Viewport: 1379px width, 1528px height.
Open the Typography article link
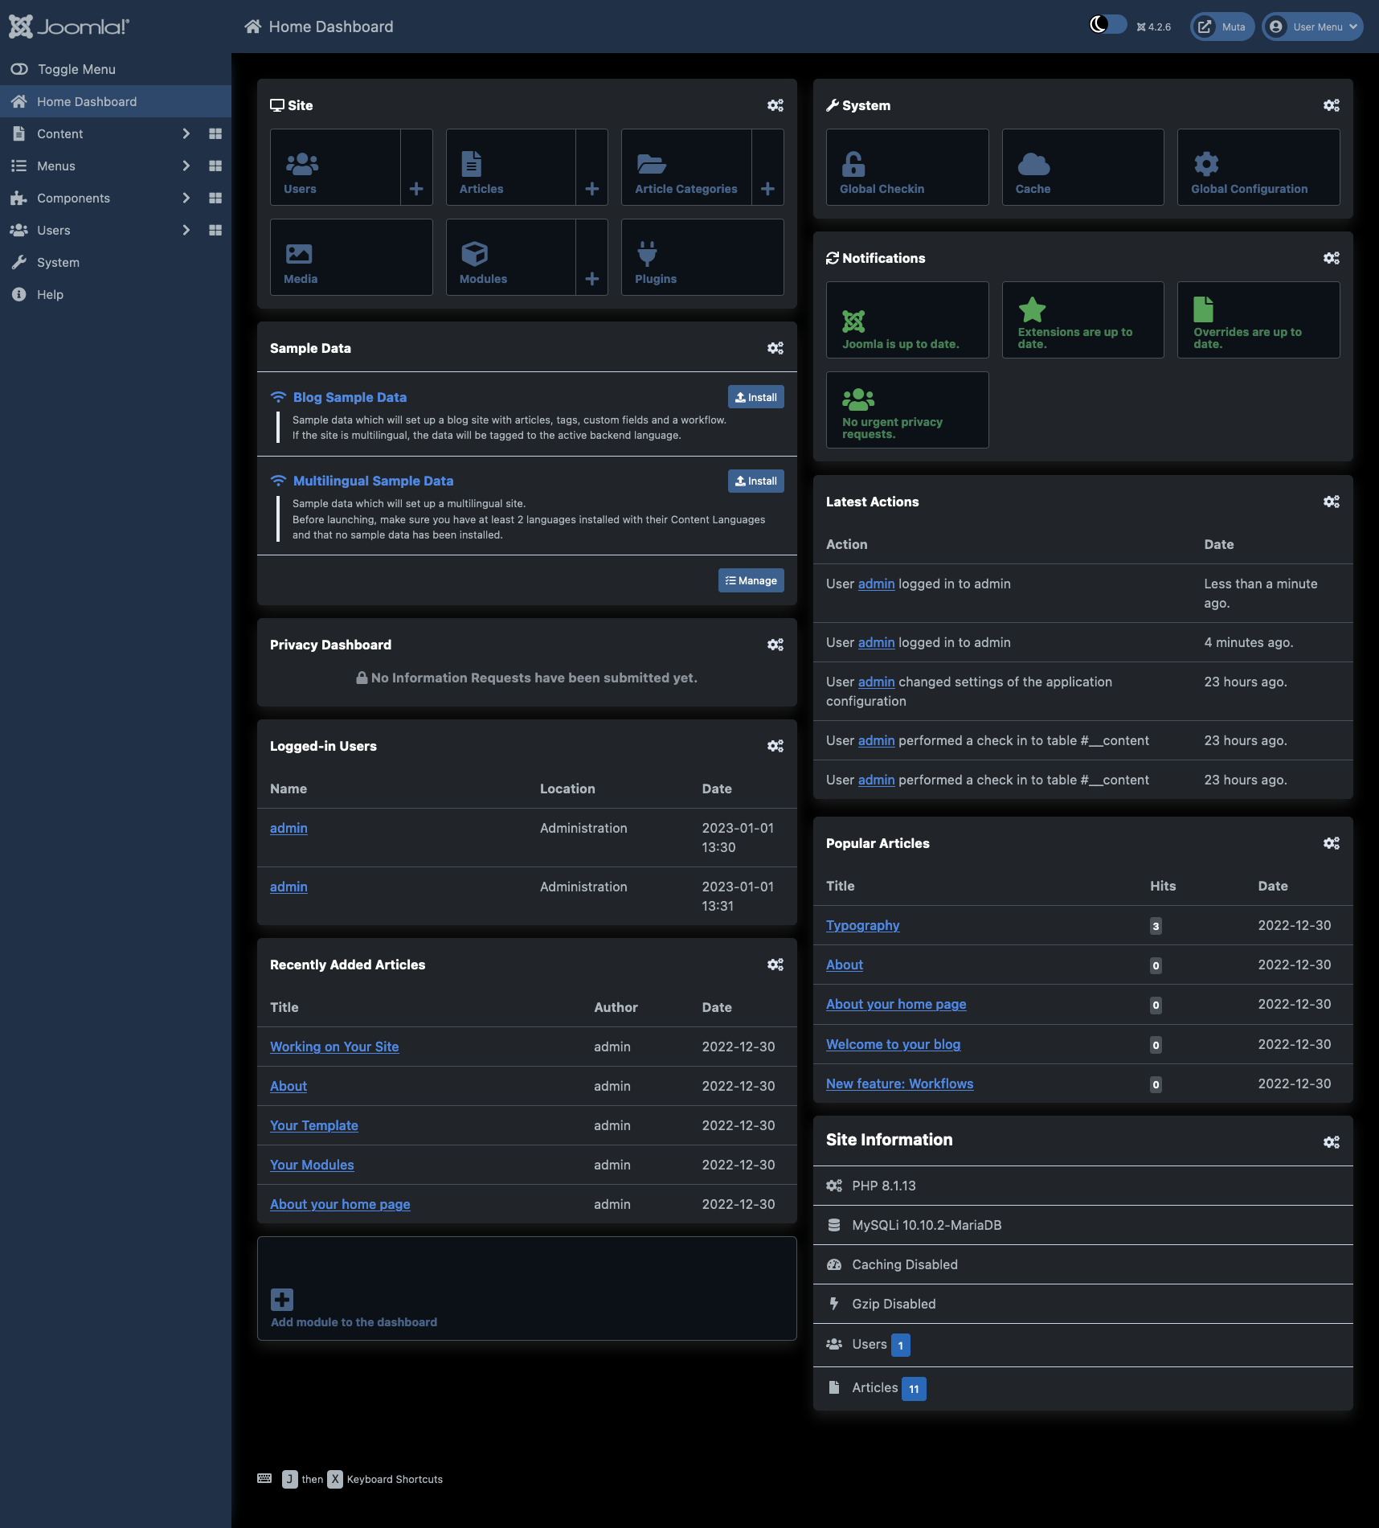tap(862, 925)
